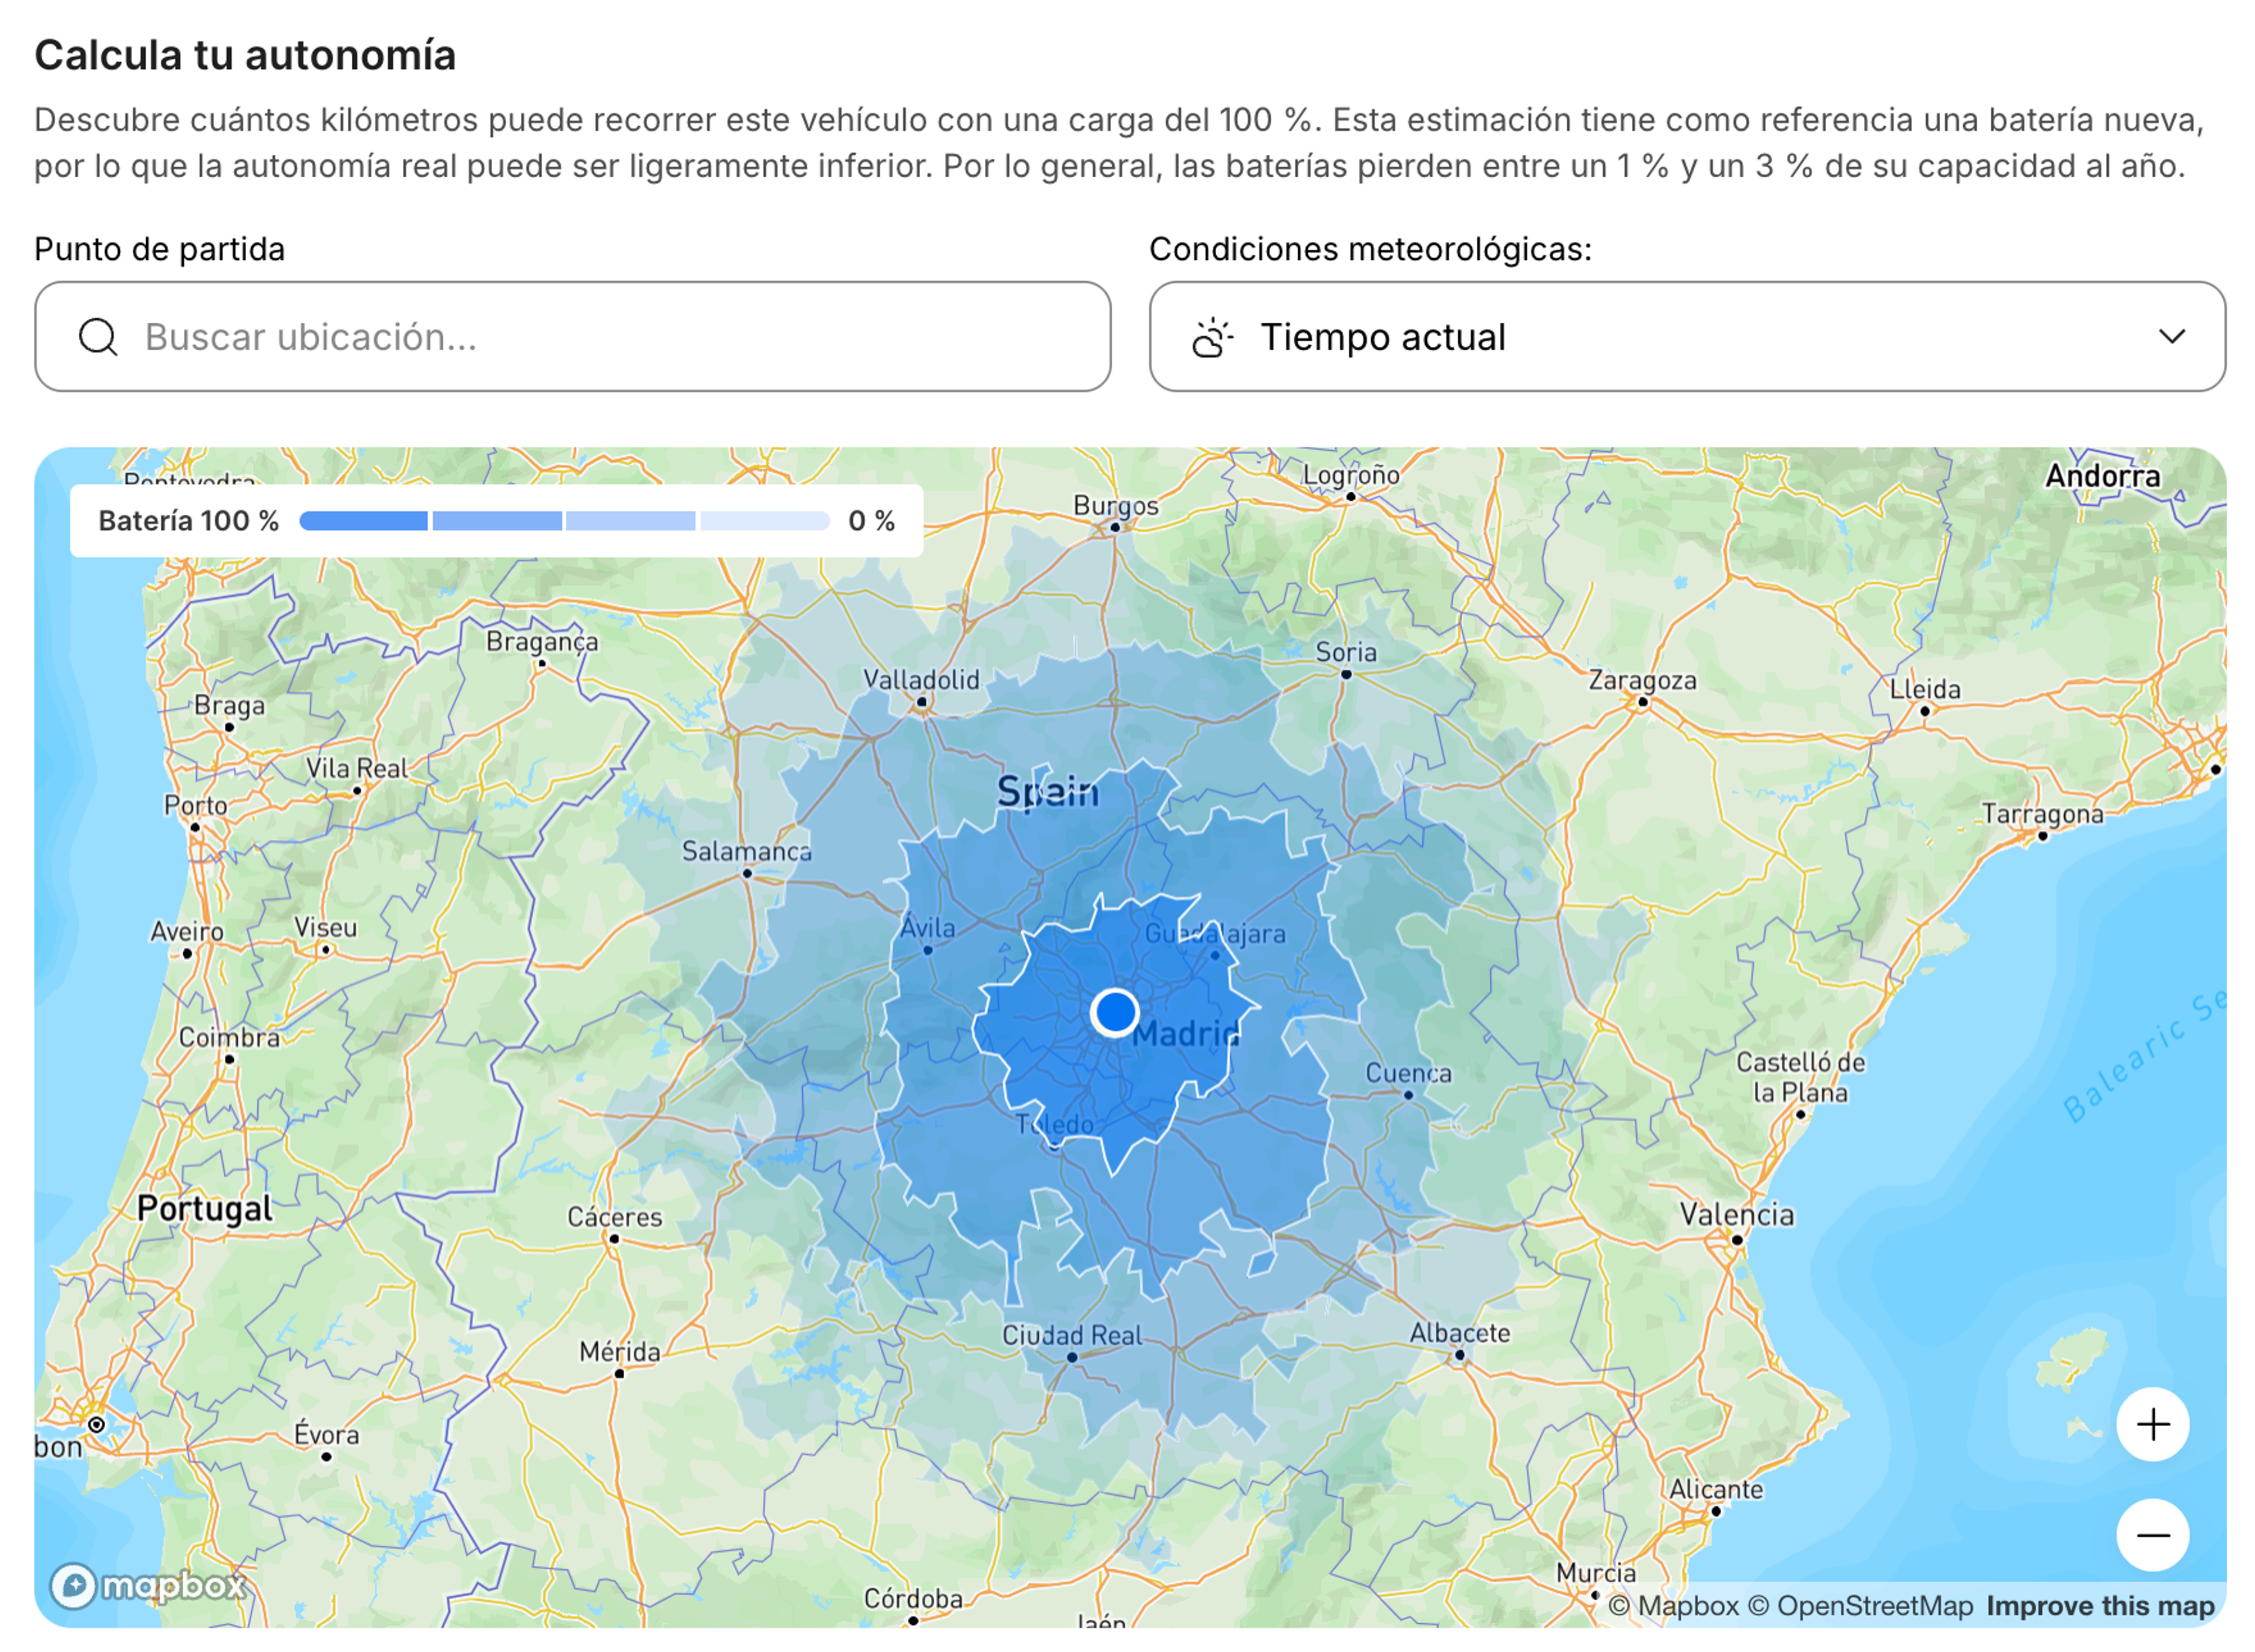This screenshot has width=2255, height=1652.
Task: Zoom out with the minus button
Action: point(2152,1534)
